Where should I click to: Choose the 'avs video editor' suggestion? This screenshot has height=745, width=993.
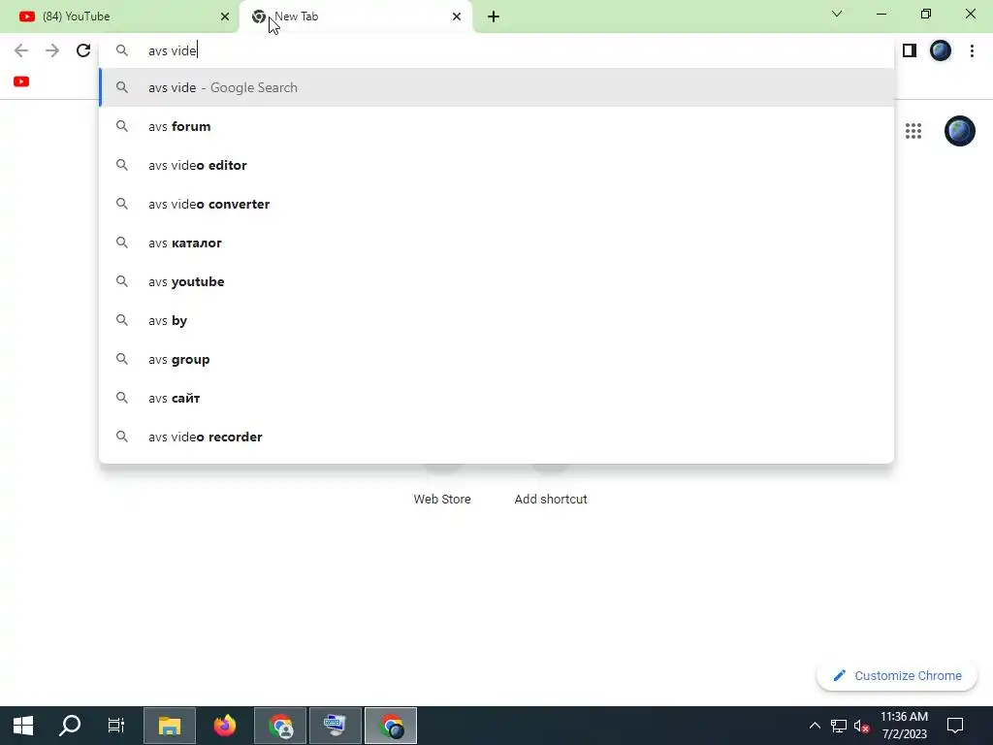click(x=496, y=165)
